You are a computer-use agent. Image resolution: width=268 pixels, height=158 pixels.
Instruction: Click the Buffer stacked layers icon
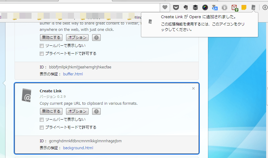click(195, 7)
